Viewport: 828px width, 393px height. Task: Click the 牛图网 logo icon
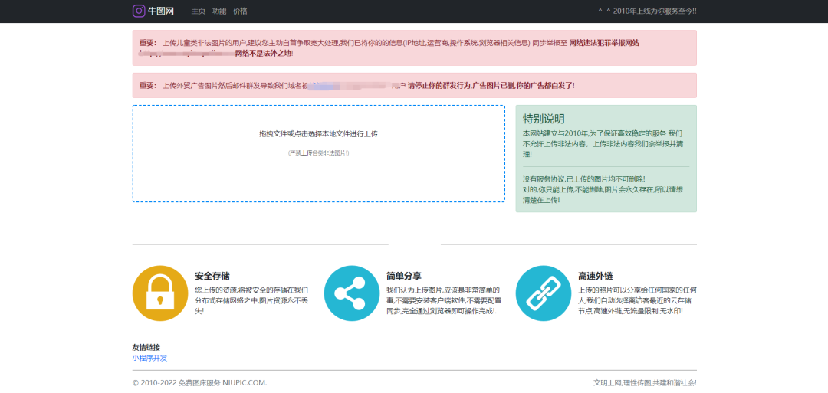138,11
